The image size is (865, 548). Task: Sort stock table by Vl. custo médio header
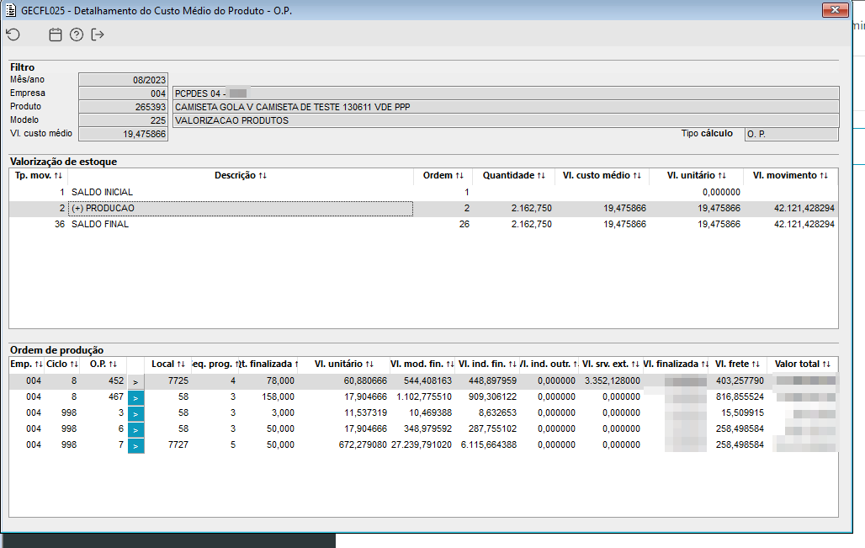click(x=602, y=175)
